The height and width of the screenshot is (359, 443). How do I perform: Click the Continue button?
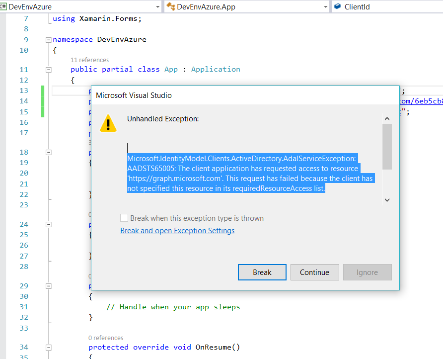tap(314, 272)
